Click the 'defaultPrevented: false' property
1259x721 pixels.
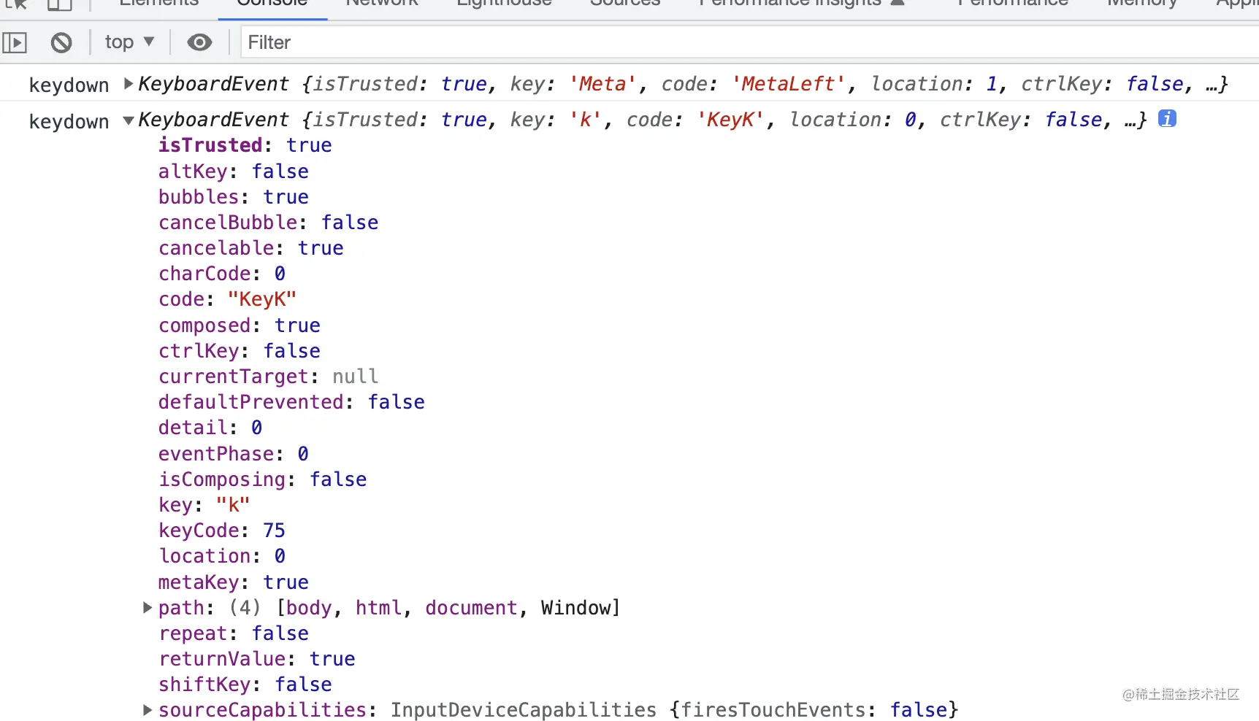tap(292, 402)
